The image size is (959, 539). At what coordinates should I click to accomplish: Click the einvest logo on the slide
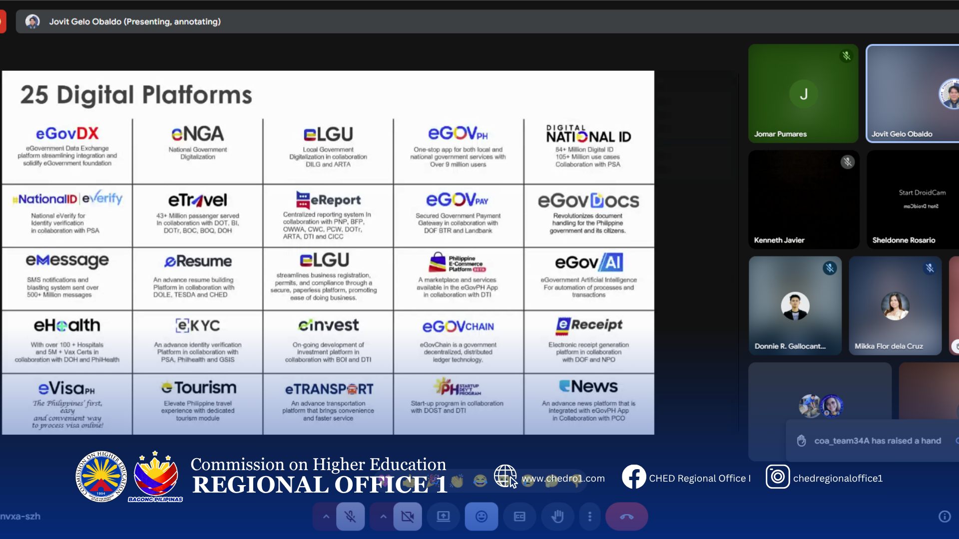[x=328, y=325]
